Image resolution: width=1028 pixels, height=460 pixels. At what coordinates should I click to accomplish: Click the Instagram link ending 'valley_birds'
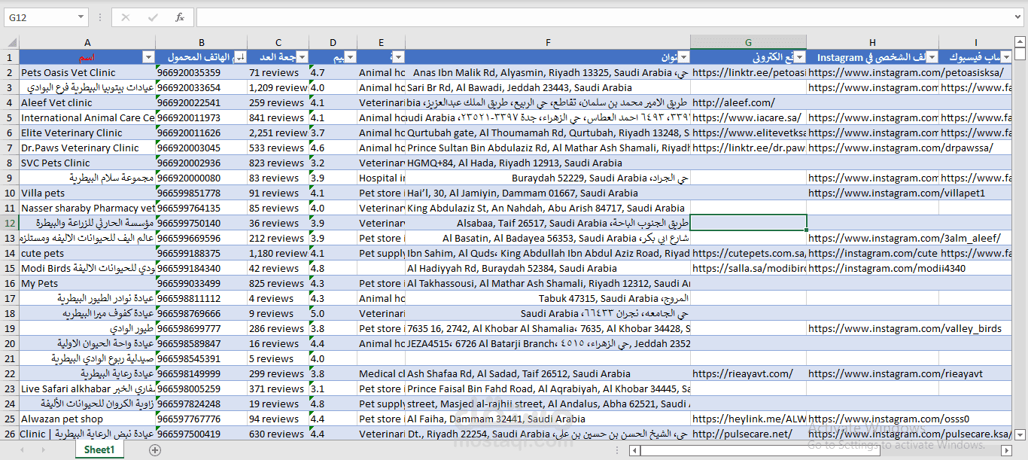point(905,328)
